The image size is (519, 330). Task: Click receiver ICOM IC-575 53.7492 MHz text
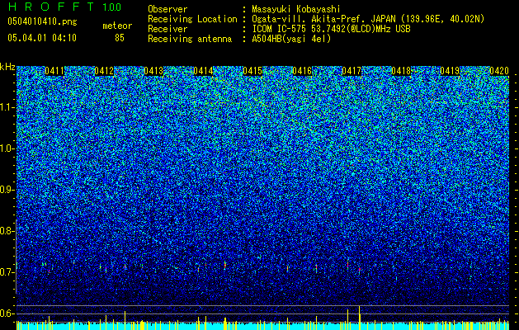coord(331,29)
